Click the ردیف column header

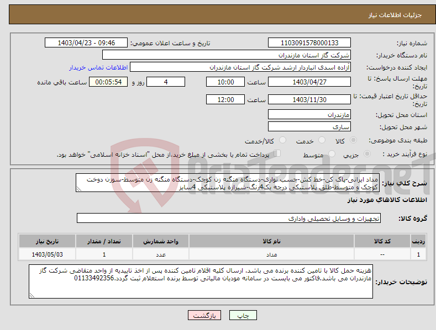click(x=418, y=241)
